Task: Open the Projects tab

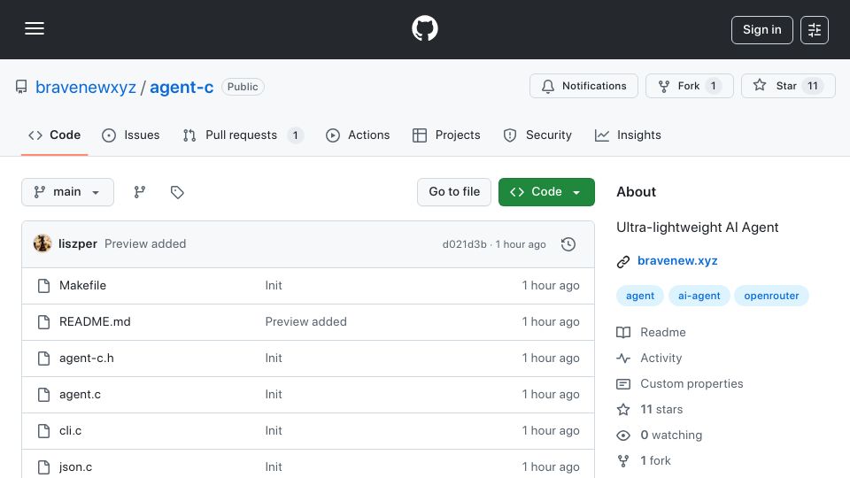Action: click(446, 135)
